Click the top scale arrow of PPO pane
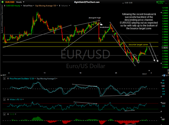 161,83
